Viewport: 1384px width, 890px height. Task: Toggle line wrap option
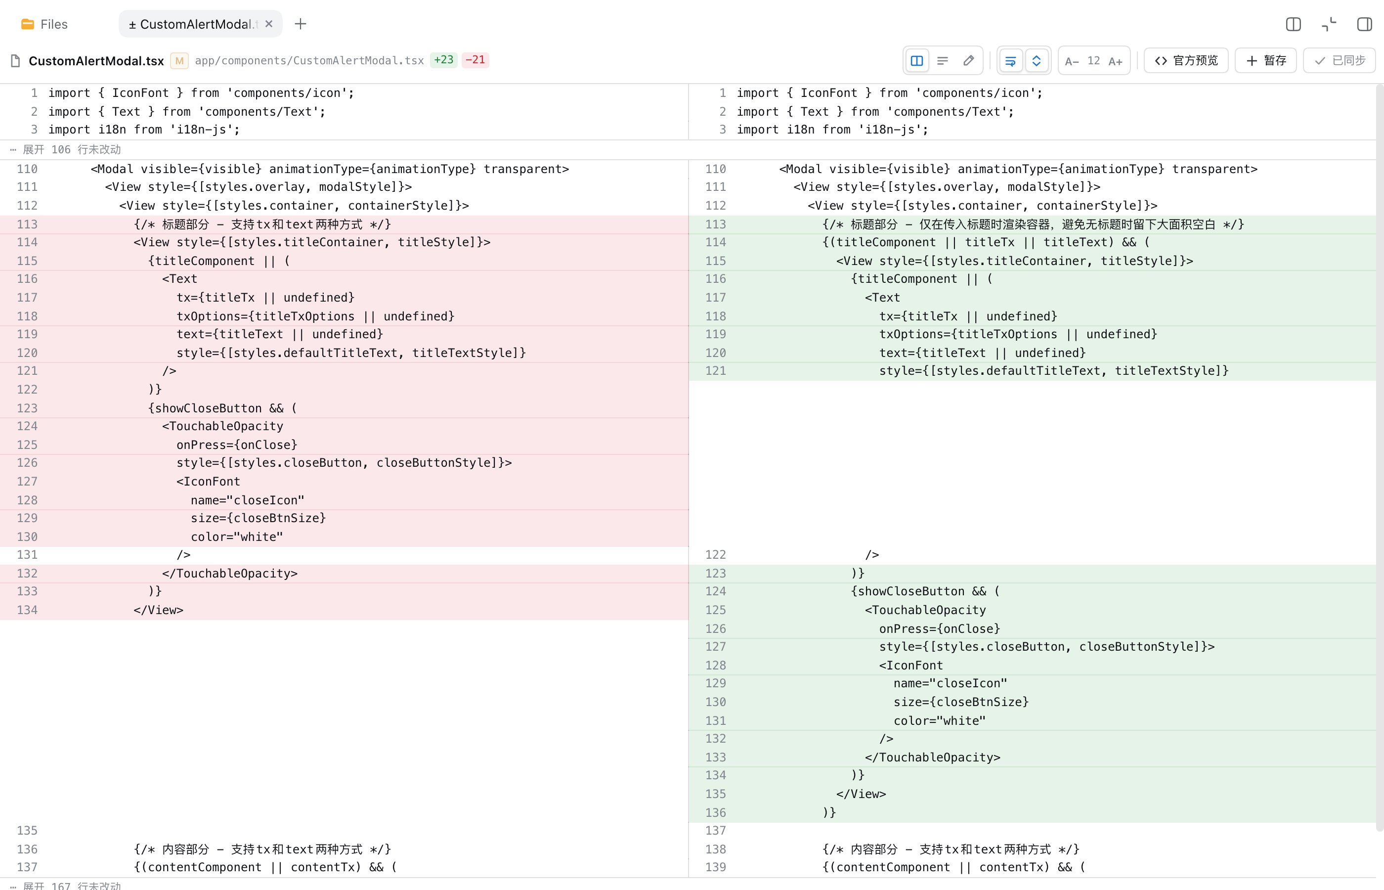pyautogui.click(x=1010, y=61)
